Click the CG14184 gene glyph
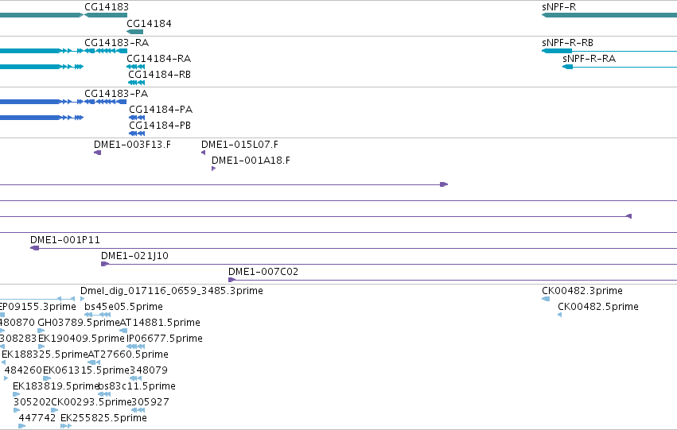 pyautogui.click(x=134, y=32)
